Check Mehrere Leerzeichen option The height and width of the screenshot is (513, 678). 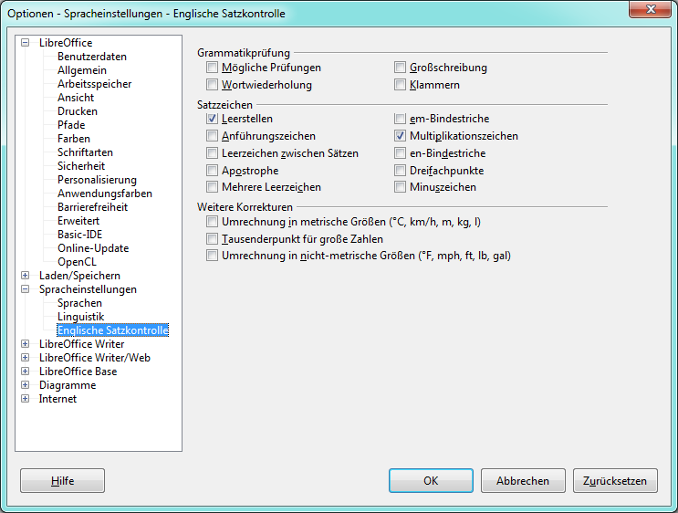coord(212,187)
